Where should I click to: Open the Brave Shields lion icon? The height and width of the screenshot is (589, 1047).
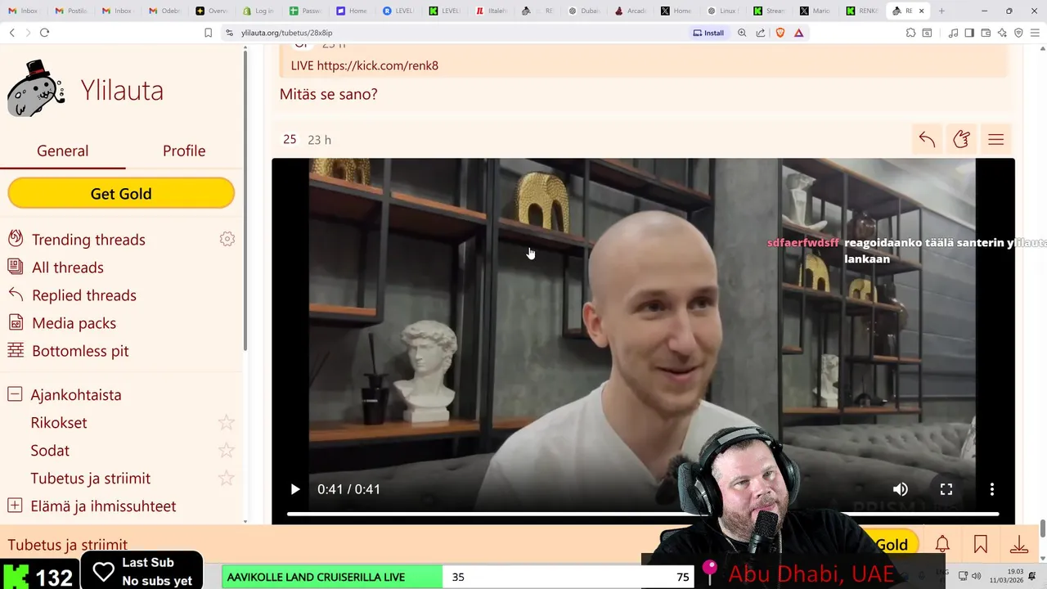click(780, 33)
